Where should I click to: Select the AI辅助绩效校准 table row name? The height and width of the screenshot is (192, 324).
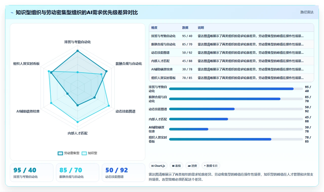(162, 69)
